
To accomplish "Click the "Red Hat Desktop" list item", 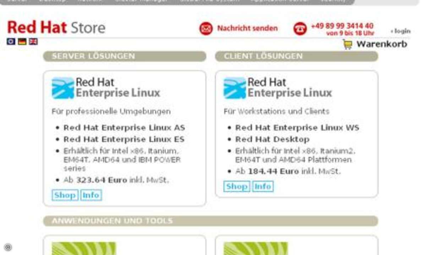I will point(272,139).
